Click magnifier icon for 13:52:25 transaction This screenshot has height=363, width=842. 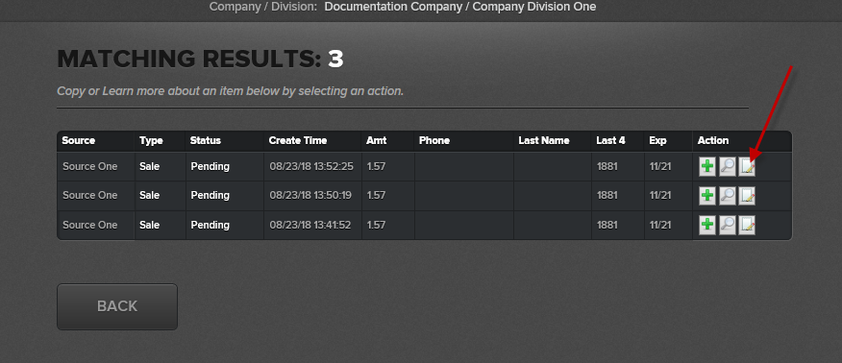click(x=727, y=167)
